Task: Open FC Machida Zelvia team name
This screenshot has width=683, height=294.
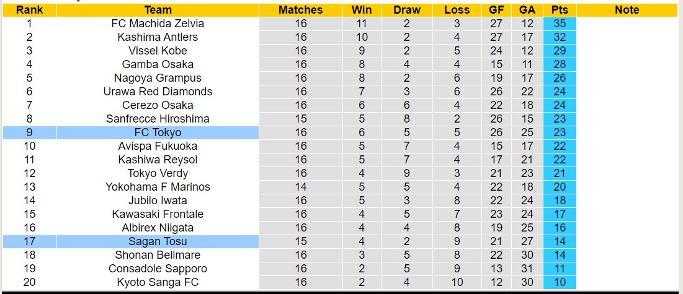Action: click(x=158, y=24)
